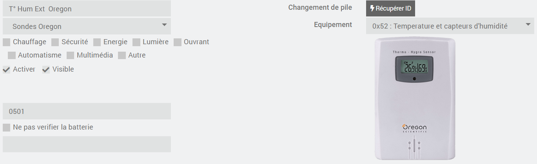537x164 pixels.
Task: Check the Ouvrant category box
Action: [x=178, y=42]
